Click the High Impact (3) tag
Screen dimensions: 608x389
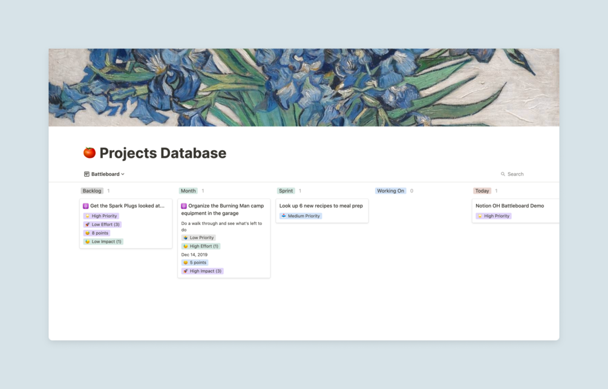[203, 271]
